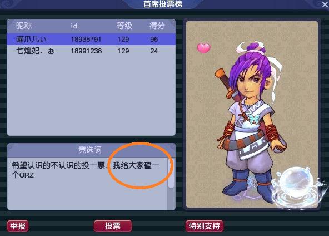Select the candidate row 喵爪几い
The width and height of the screenshot is (329, 236).
(91, 39)
